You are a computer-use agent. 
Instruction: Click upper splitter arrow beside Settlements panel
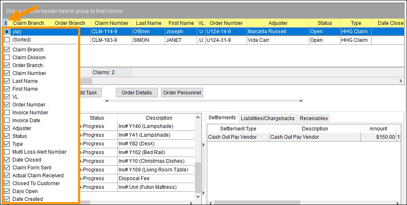203,145
